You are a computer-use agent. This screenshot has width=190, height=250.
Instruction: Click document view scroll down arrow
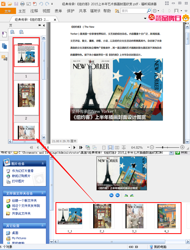pos(187,141)
